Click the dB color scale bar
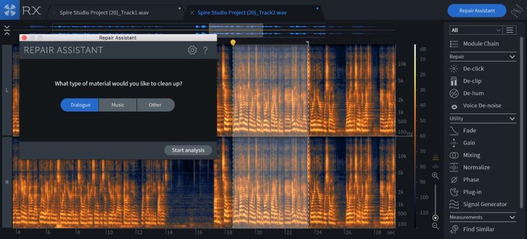The height and width of the screenshot is (239, 527). click(x=415, y=136)
